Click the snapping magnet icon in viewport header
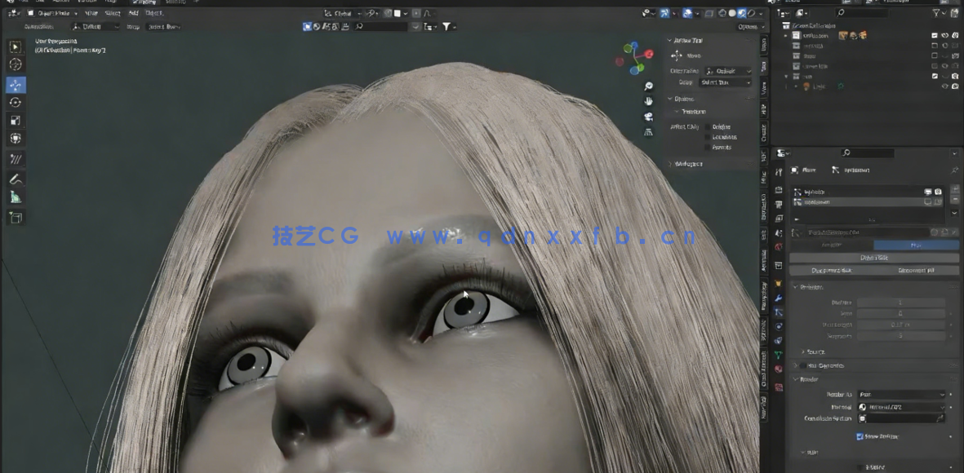 pos(371,12)
